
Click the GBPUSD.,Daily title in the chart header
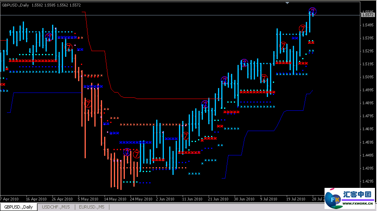[18, 4]
